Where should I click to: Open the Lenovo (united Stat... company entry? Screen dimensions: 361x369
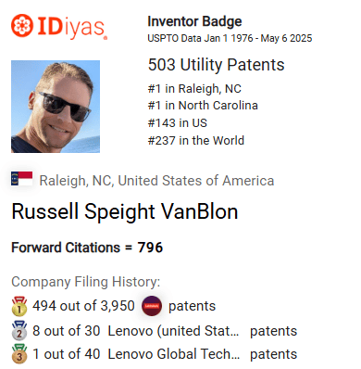click(173, 331)
